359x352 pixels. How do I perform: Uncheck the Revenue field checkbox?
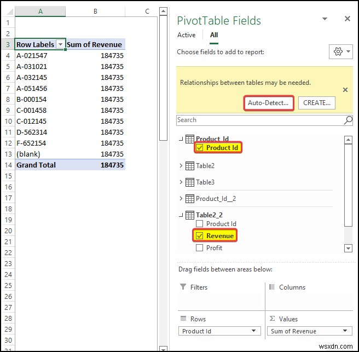199,235
